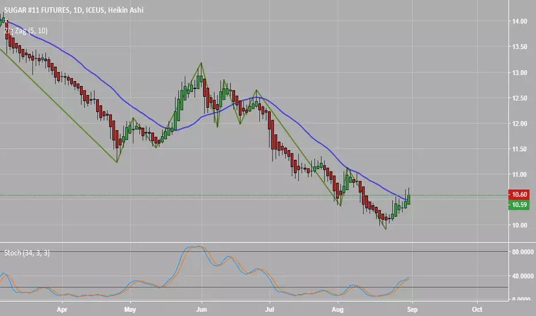Click the Oct label on time axis

point(477,310)
